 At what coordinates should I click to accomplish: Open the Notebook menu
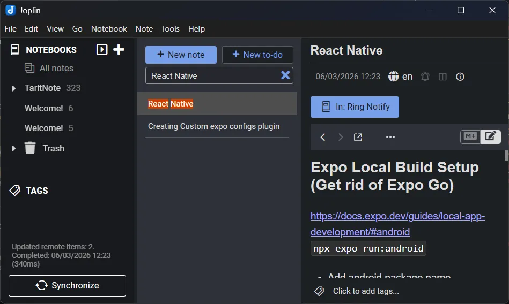[109, 29]
